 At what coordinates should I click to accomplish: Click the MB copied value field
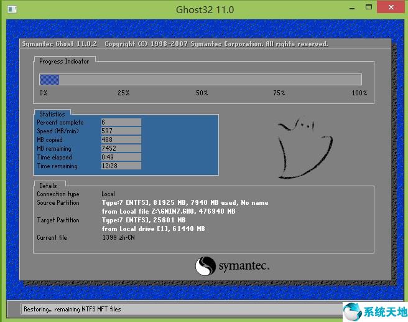click(x=121, y=140)
